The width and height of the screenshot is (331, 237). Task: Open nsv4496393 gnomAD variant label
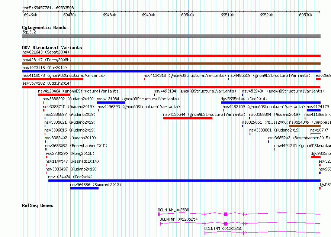139,107
